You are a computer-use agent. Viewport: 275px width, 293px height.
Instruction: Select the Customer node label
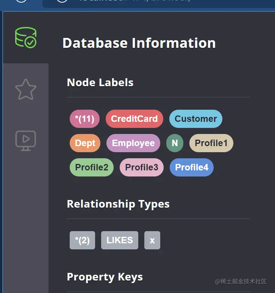pos(195,119)
